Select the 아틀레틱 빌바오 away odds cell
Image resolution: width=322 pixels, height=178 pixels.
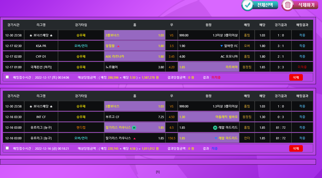(x=208, y=117)
